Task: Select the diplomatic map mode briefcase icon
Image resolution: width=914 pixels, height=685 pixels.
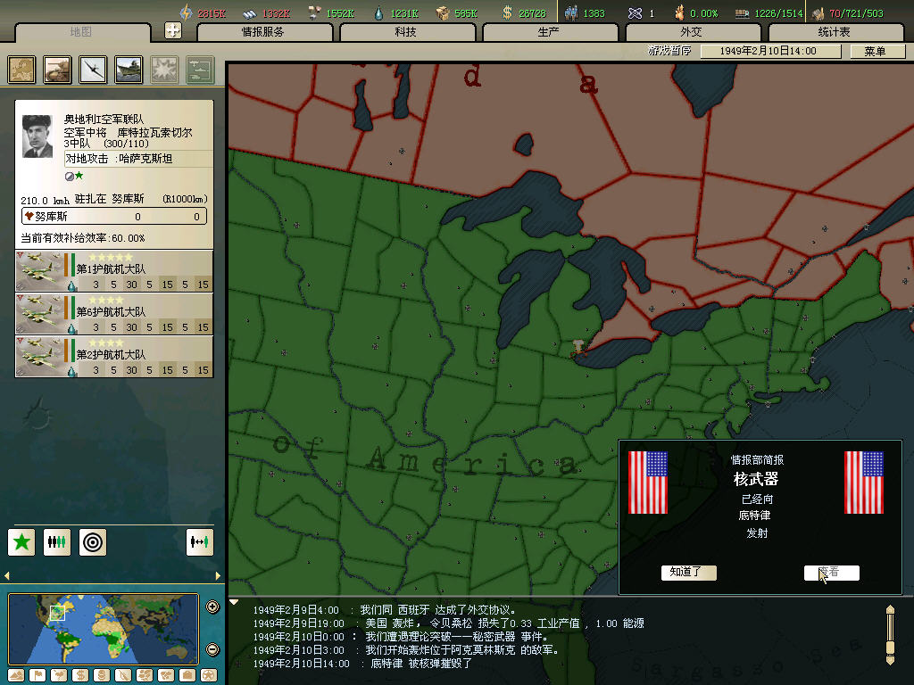Action: (x=187, y=676)
